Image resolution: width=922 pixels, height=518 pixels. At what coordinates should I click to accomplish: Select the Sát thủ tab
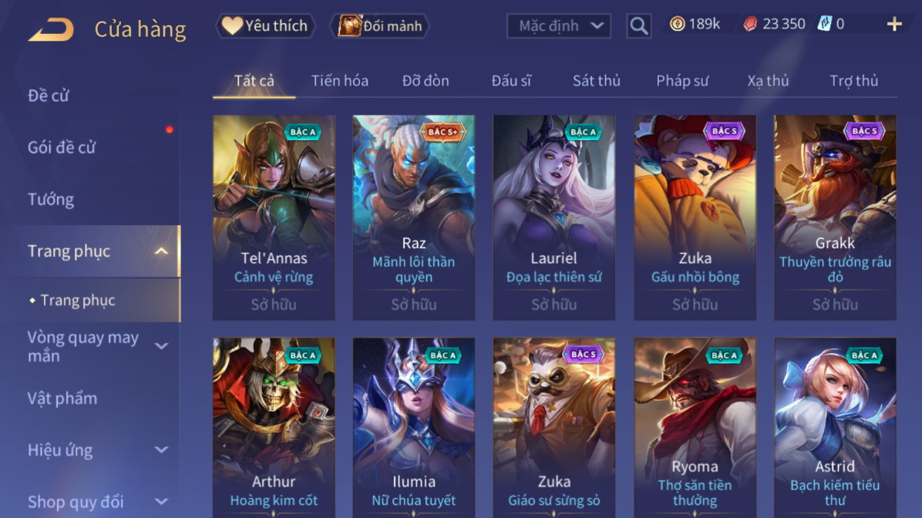[596, 80]
